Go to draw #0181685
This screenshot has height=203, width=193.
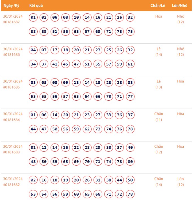(x=12, y=87)
